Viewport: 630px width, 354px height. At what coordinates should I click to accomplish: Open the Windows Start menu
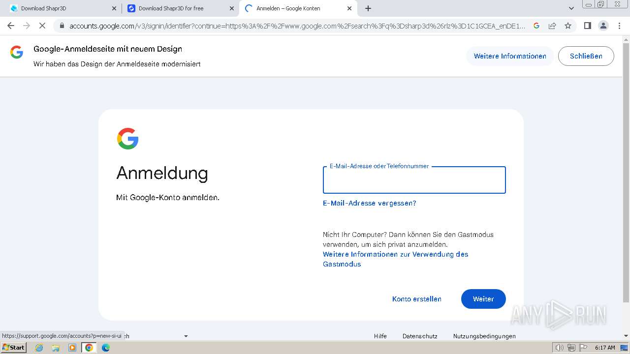click(x=14, y=348)
